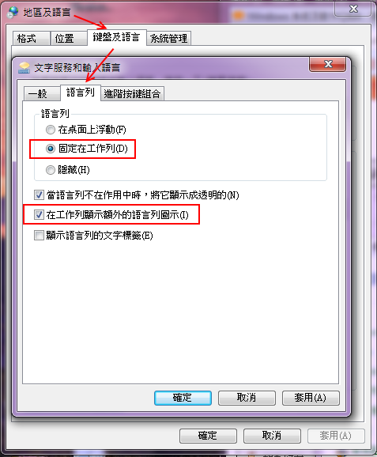Select the 語言列 tab

tap(81, 93)
